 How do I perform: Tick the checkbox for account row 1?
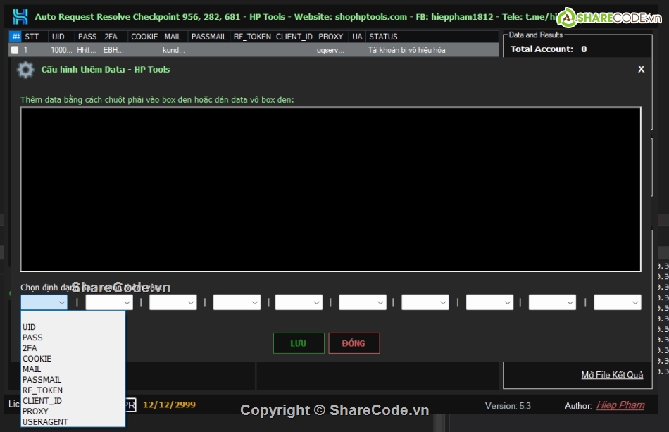15,50
